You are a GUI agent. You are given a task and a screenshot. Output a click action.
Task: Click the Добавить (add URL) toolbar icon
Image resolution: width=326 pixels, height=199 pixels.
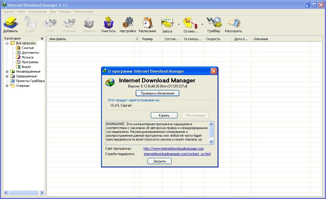[x=10, y=22]
